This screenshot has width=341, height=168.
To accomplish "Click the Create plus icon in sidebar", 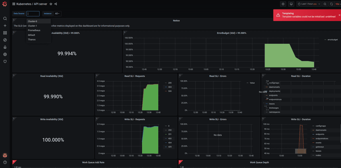I will (x=5, y=26).
